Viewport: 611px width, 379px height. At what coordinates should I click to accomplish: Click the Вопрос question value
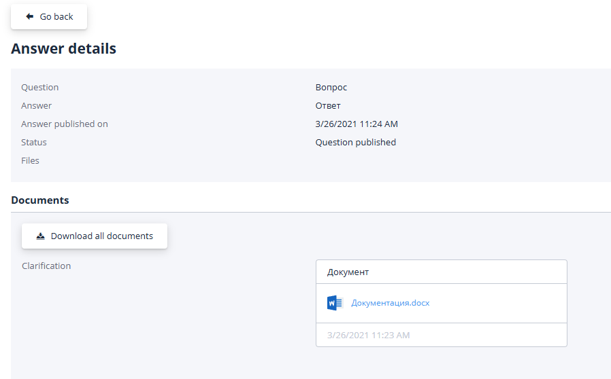[x=331, y=88]
